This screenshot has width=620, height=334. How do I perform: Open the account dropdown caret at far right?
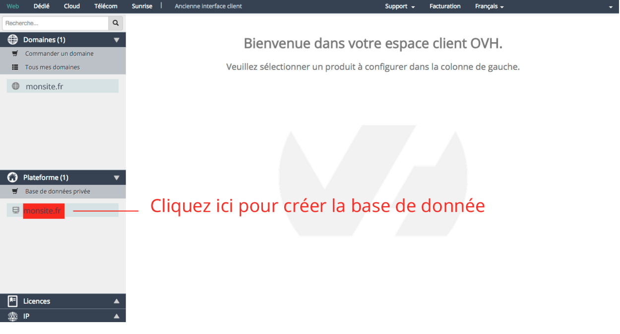coord(611,7)
